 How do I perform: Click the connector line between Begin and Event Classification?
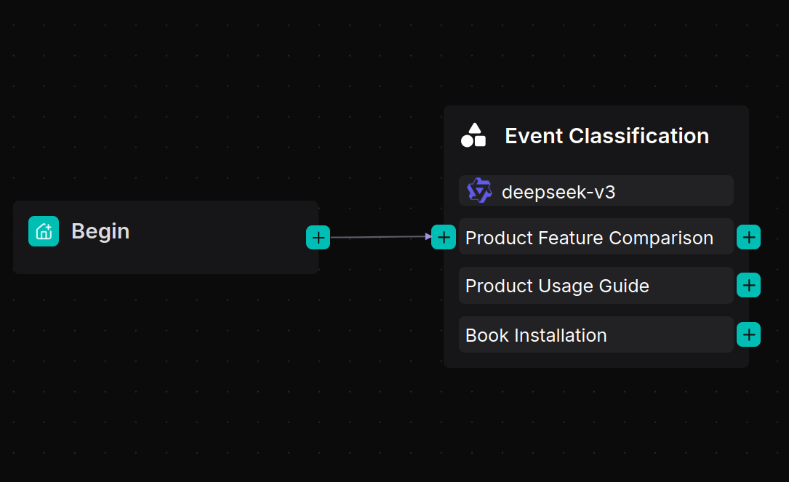380,237
